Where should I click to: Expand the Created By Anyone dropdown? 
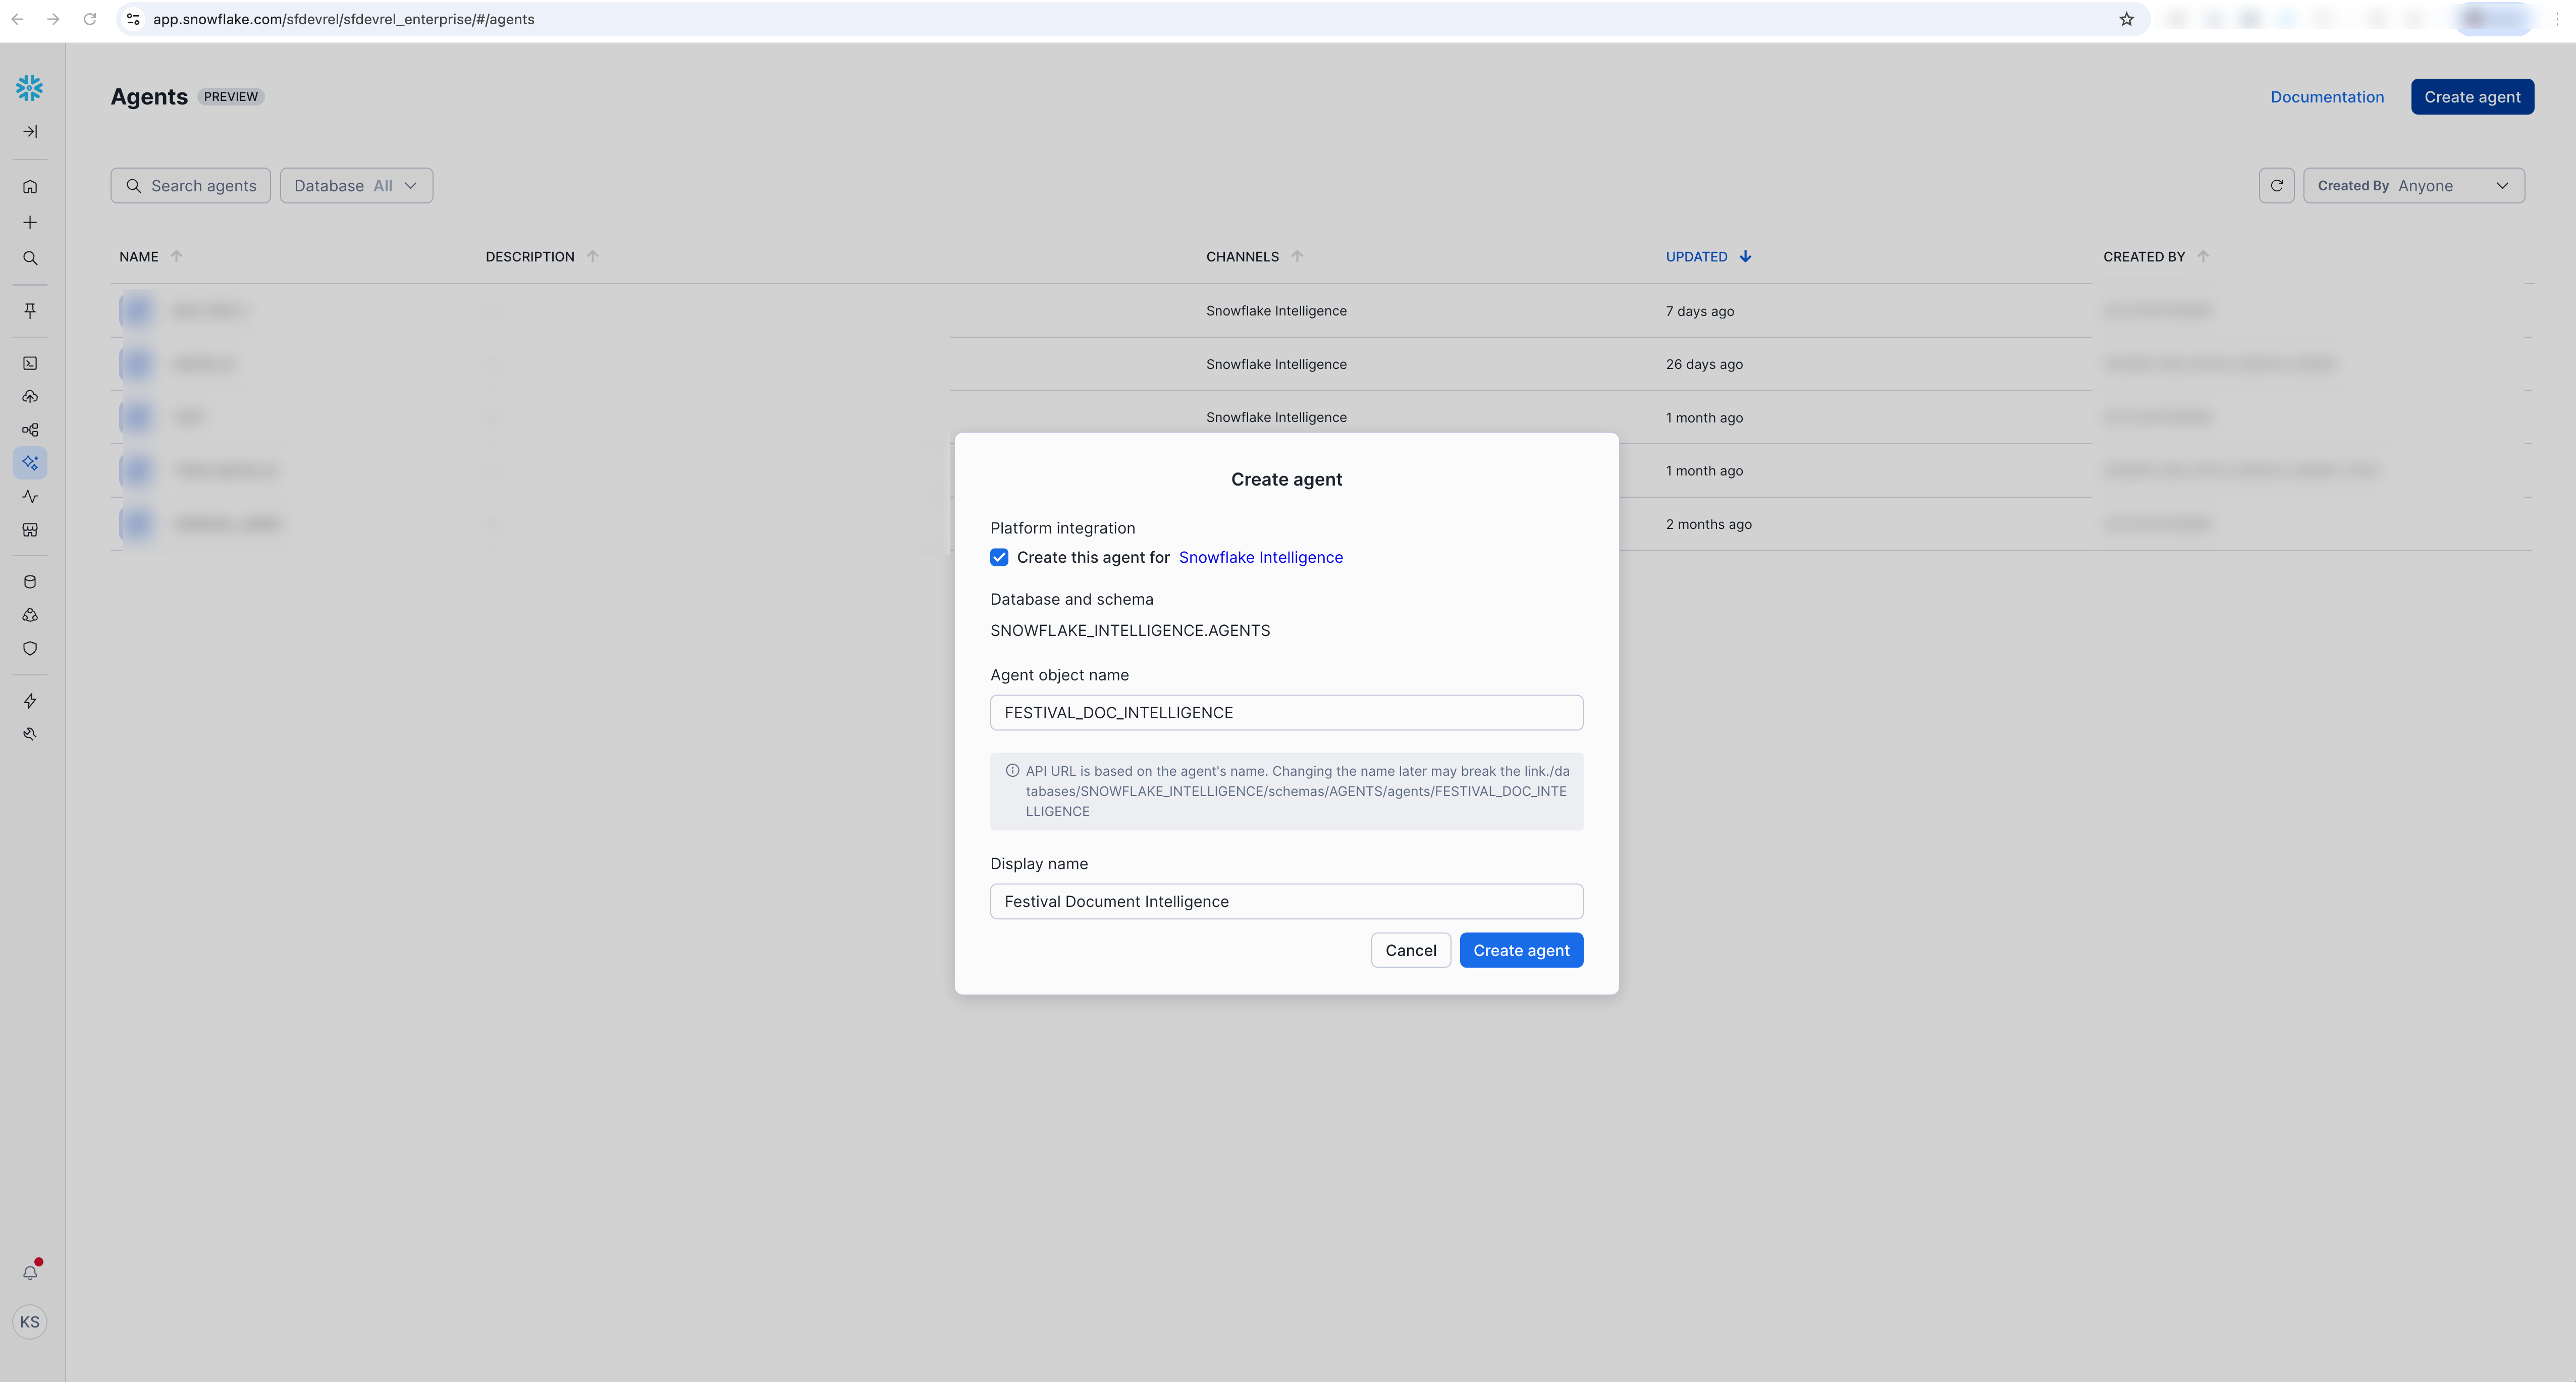coord(2414,185)
